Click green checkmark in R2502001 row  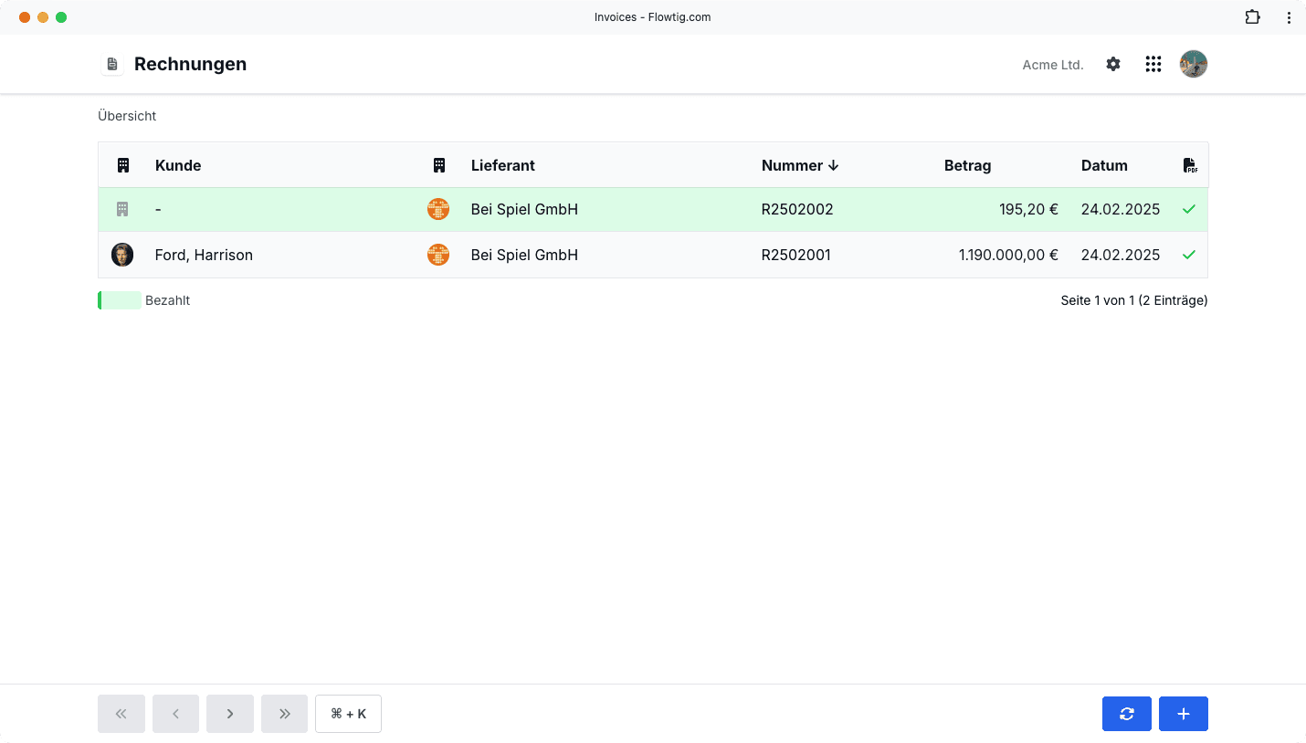(x=1189, y=255)
